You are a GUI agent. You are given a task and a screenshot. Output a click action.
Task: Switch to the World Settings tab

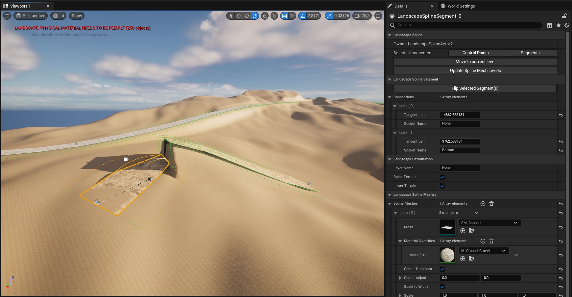tap(461, 6)
